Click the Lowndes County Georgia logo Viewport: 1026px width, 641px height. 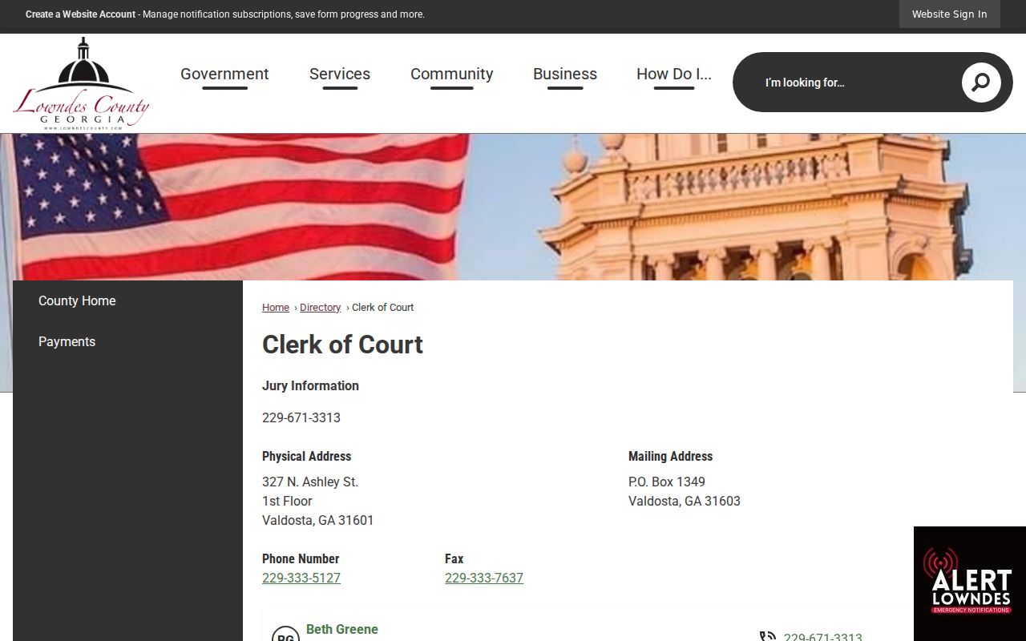click(x=81, y=83)
